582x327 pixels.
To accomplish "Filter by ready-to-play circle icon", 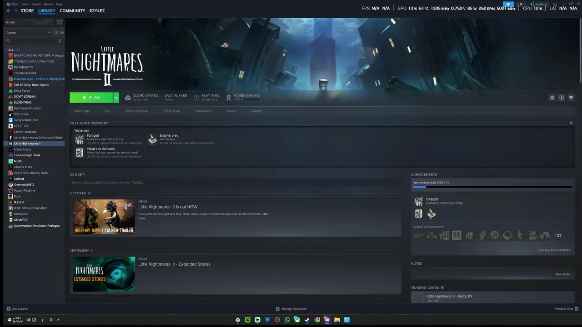I will pyautogui.click(x=62, y=33).
